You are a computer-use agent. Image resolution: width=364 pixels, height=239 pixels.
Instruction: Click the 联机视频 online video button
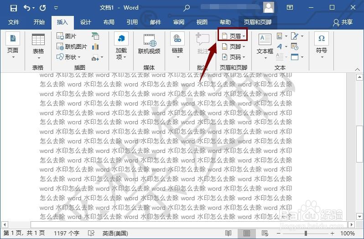[149, 44]
